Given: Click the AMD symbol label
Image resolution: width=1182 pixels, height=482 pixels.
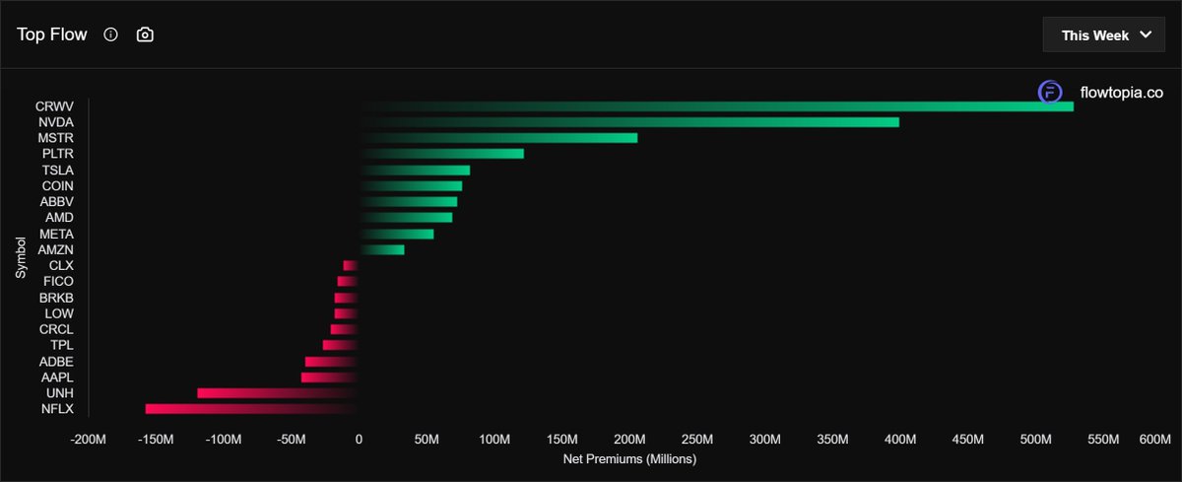Looking at the screenshot, I should [x=59, y=218].
